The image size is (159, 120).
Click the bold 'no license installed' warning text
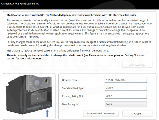[75, 57]
